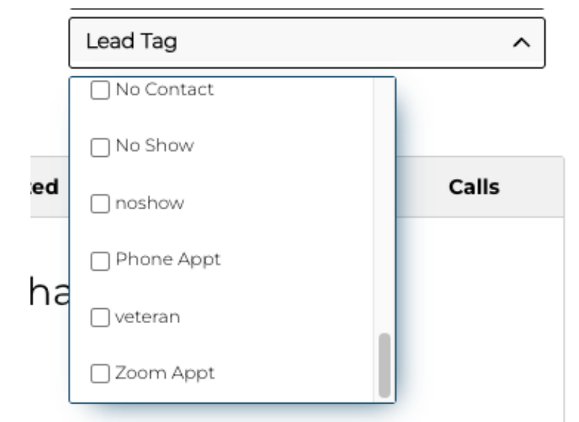Image resolution: width=579 pixels, height=422 pixels.
Task: Mark the Zoom Appt checkbox
Action: [101, 374]
